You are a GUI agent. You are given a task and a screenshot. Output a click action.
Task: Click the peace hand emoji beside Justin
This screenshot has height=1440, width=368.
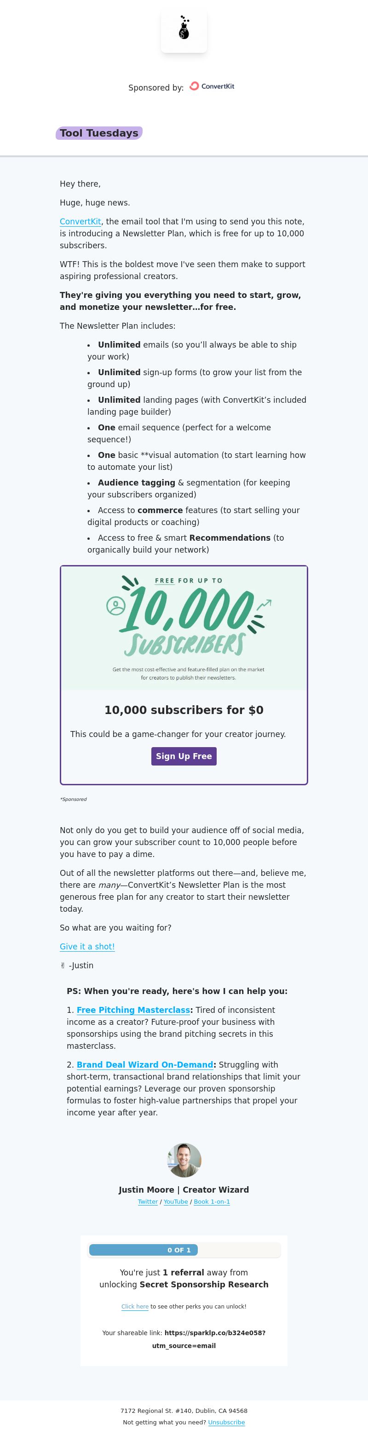63,966
